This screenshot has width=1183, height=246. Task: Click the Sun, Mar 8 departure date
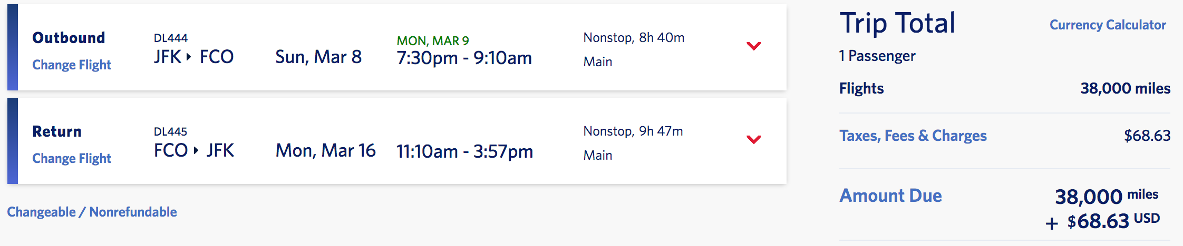pos(318,57)
